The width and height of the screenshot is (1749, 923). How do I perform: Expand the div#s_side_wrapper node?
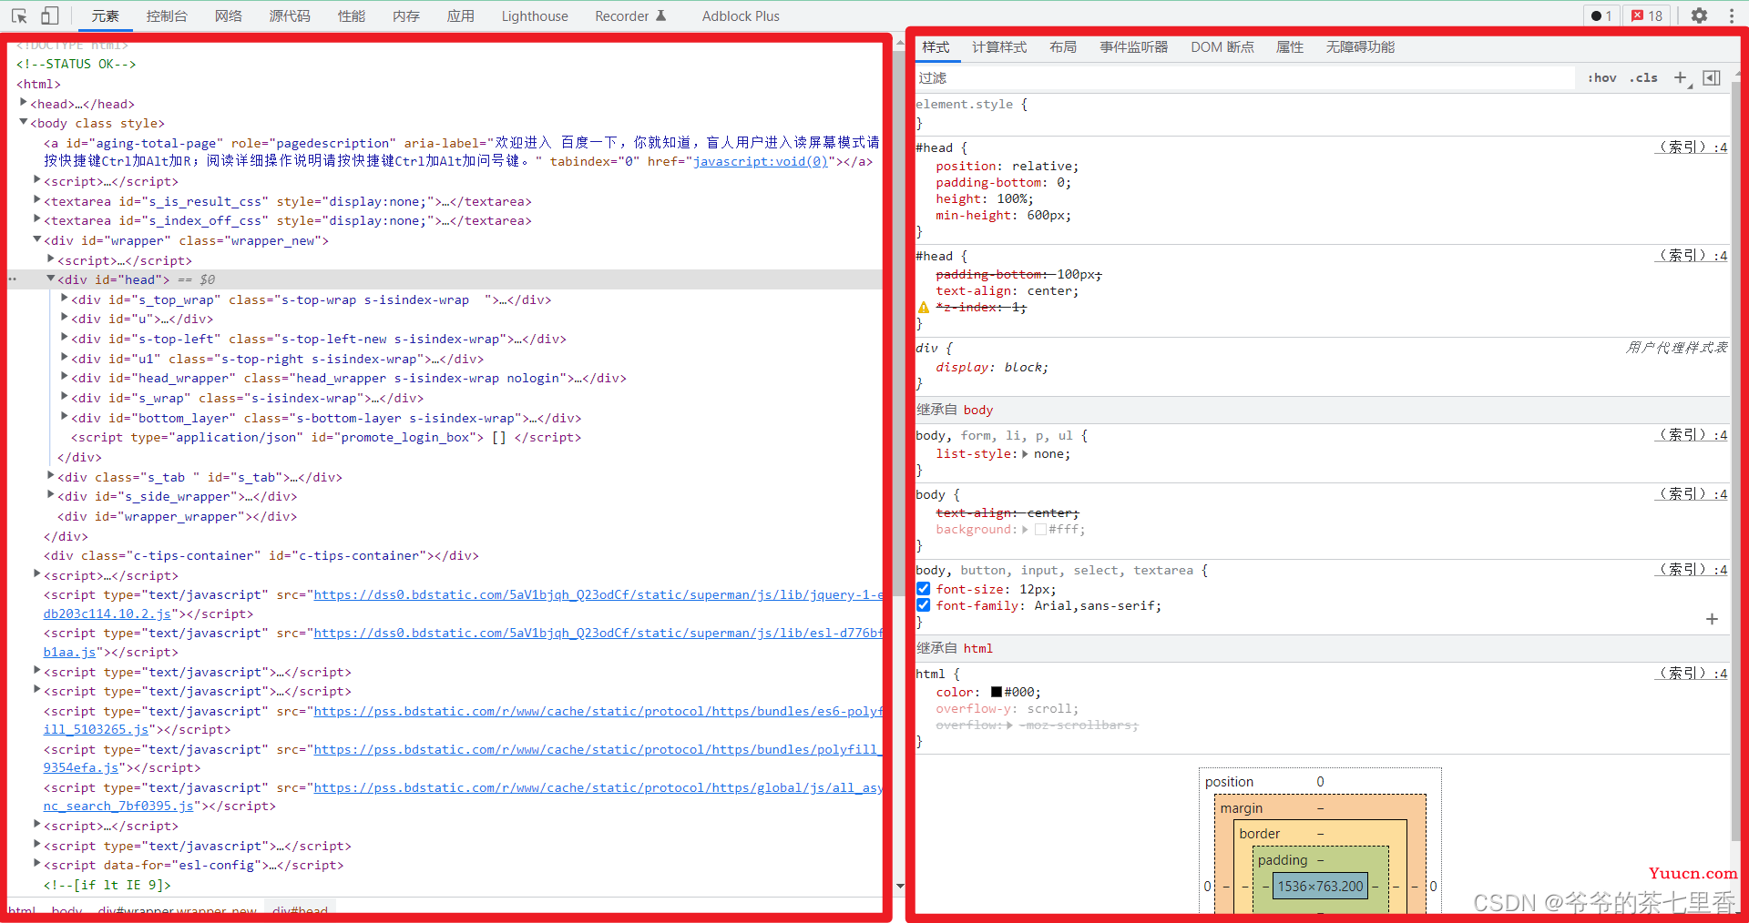click(51, 496)
